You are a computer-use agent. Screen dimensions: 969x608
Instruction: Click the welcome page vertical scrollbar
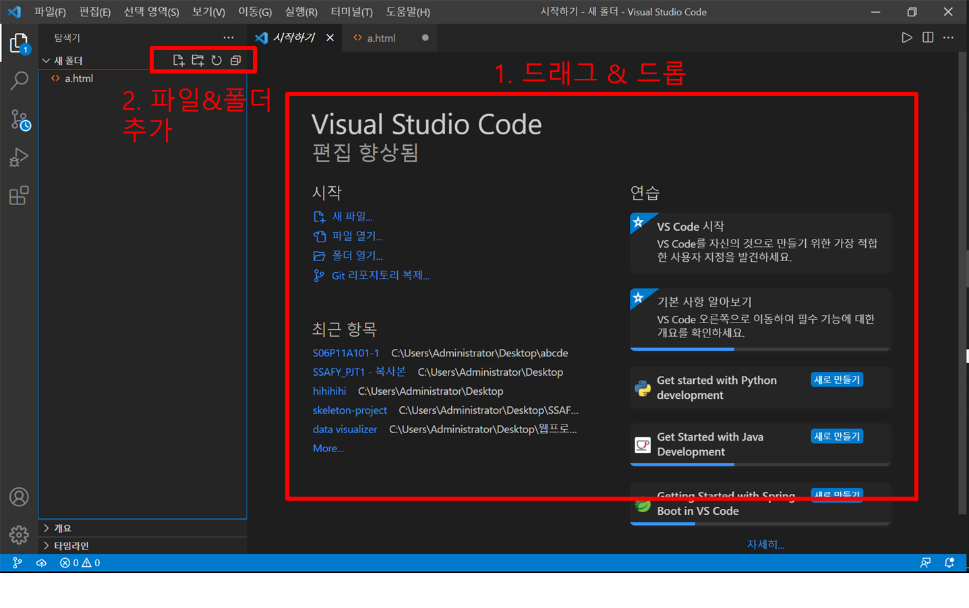964,283
